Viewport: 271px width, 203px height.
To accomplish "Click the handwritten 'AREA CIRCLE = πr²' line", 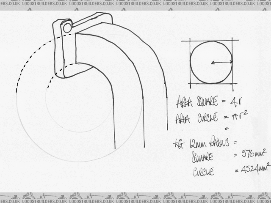I will tap(212, 118).
